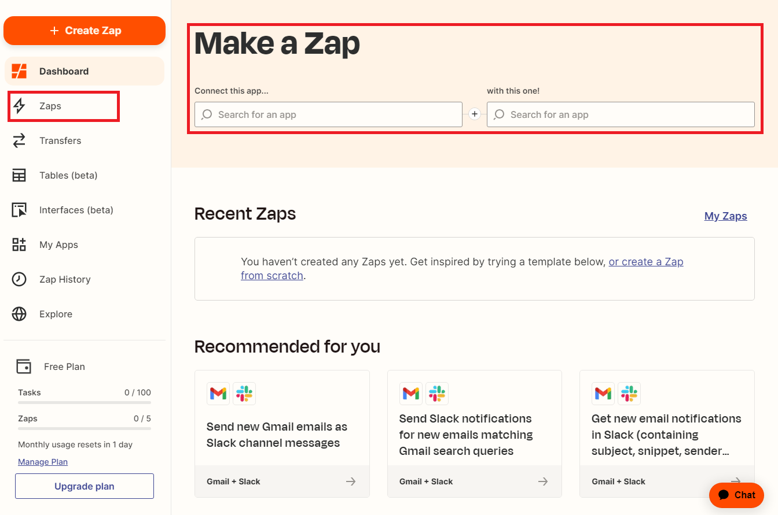Click the Tables (beta) grid icon
Viewport: 778px width, 515px height.
coord(20,176)
